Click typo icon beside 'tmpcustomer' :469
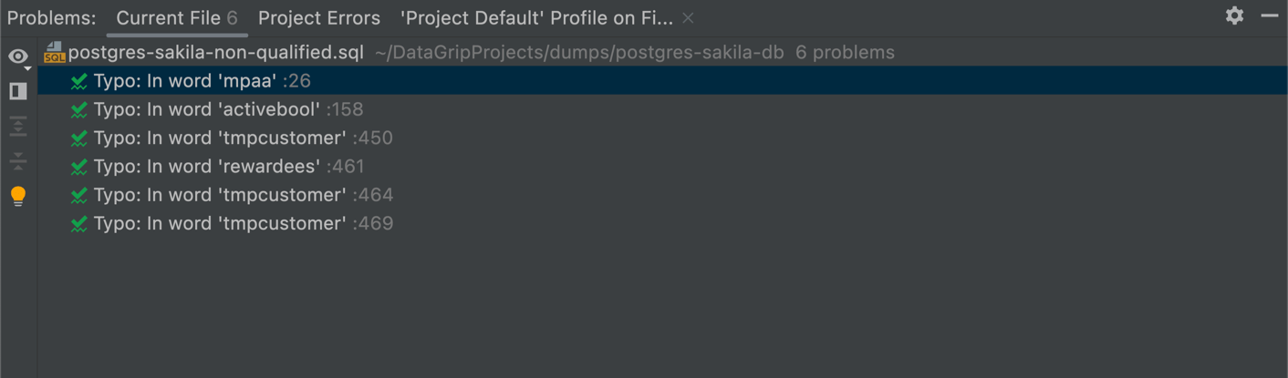 pyautogui.click(x=79, y=224)
